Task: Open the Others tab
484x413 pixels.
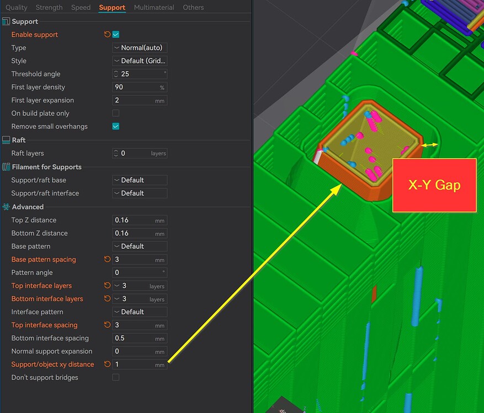Action: 193,7
